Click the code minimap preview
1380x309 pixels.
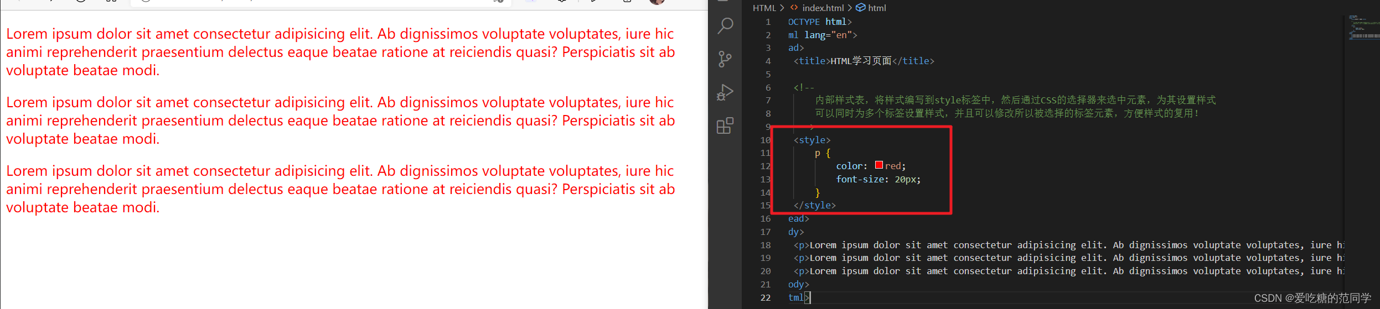(1363, 28)
